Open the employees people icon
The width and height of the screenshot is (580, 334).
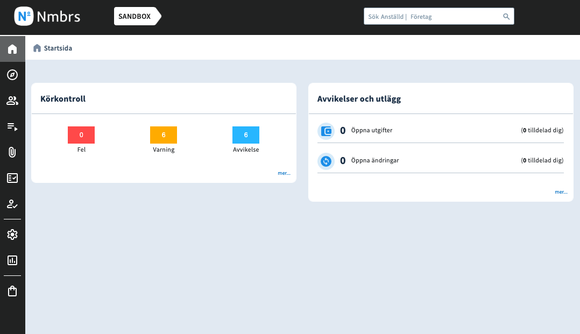pos(12,101)
